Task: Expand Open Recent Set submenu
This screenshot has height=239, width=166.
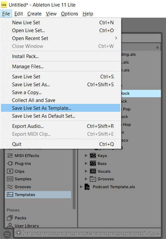Action: pyautogui.click(x=61, y=38)
